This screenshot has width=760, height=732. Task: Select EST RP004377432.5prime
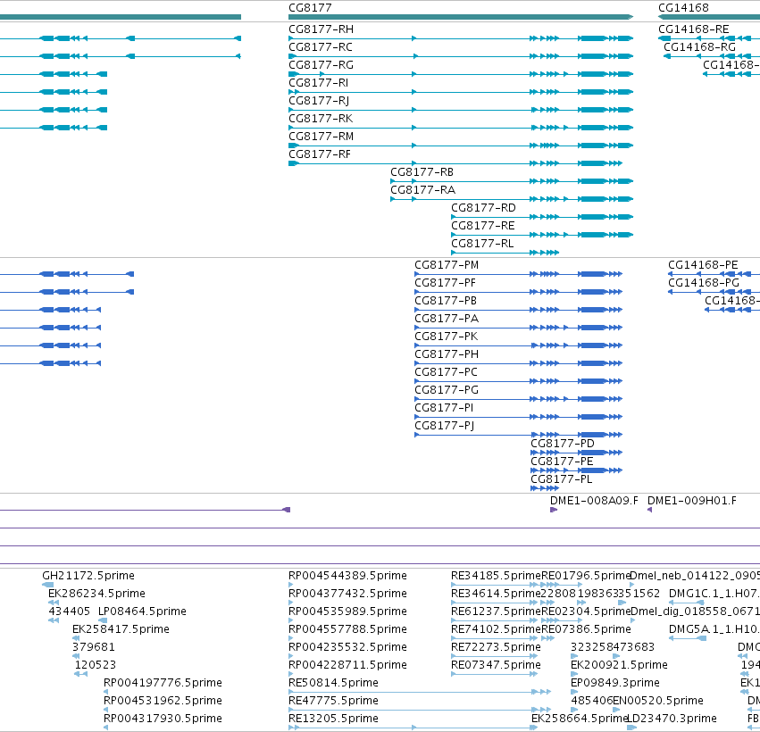[x=347, y=594]
